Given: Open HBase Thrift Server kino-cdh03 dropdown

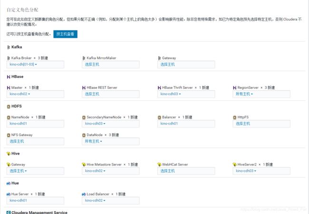Looking at the screenshot, I should (x=186, y=94).
